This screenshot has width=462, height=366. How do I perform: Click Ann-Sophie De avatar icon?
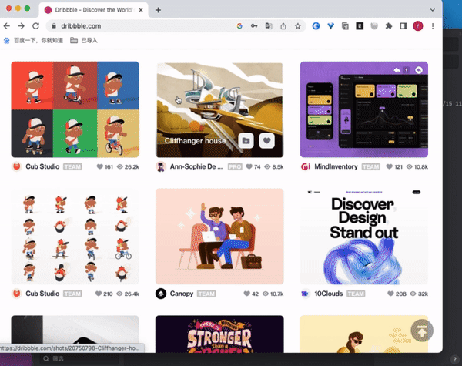click(x=161, y=167)
